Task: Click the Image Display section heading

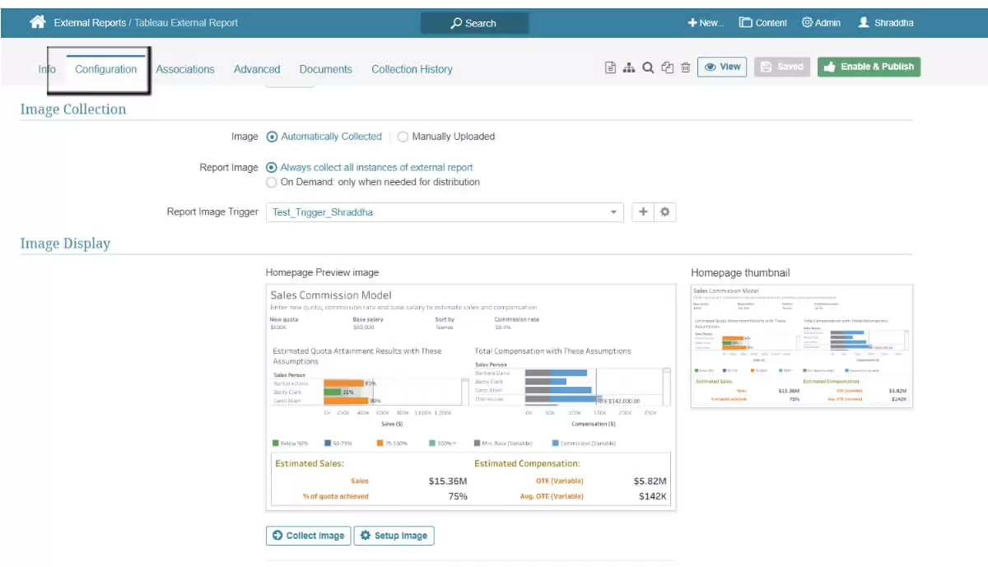Action: [x=65, y=244]
